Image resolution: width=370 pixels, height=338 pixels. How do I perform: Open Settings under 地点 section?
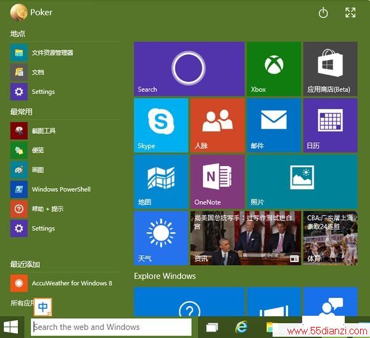pos(65,91)
